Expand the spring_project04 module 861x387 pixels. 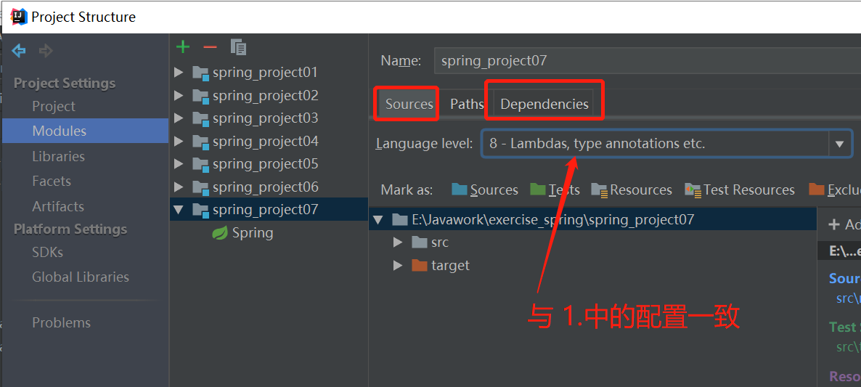[179, 141]
